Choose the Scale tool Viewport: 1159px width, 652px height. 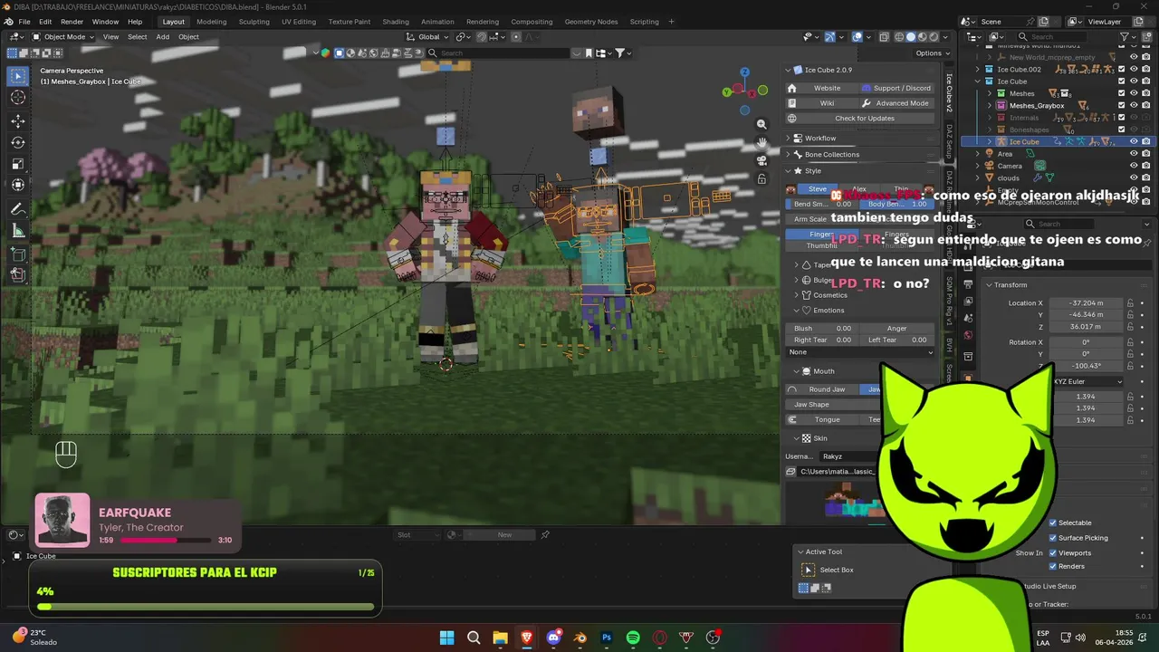point(18,164)
